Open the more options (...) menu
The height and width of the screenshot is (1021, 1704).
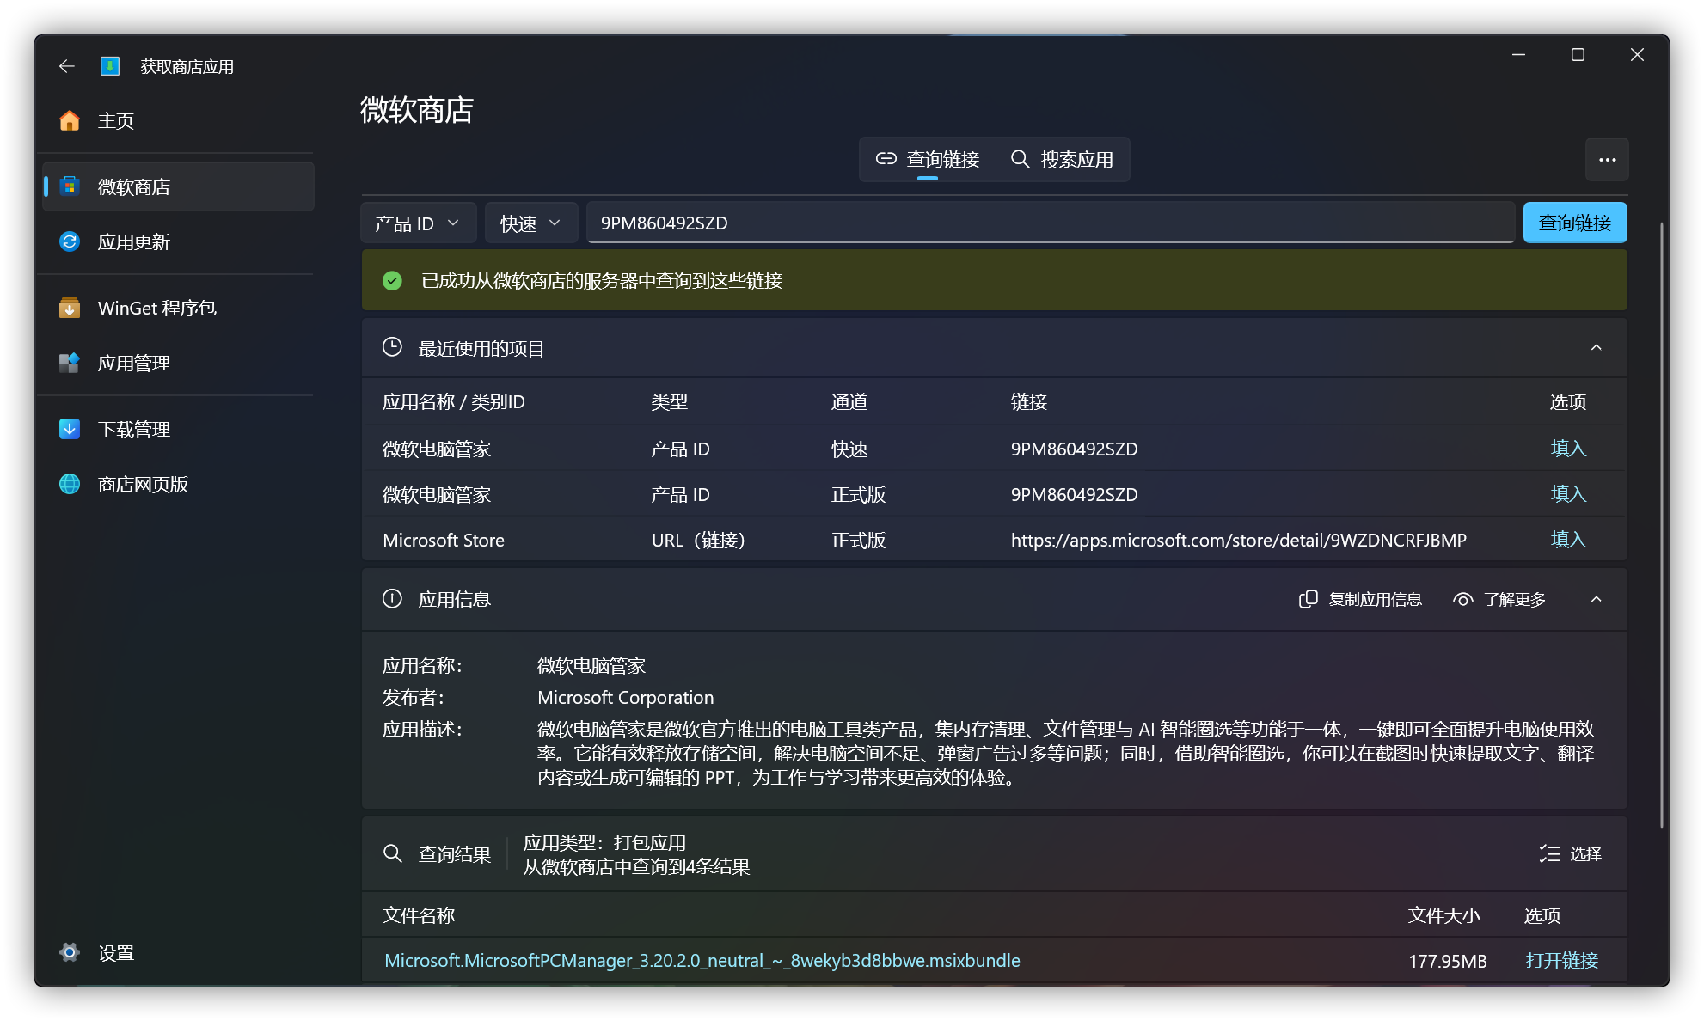[x=1607, y=159]
